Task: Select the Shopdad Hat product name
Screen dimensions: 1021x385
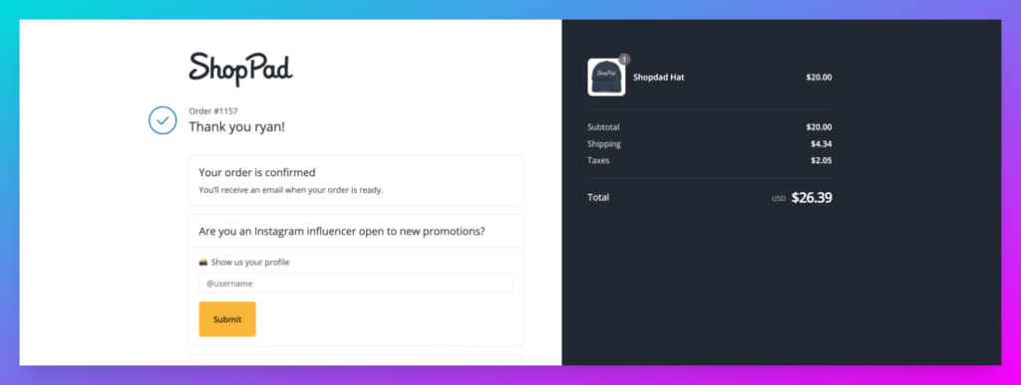Action: pyautogui.click(x=659, y=78)
